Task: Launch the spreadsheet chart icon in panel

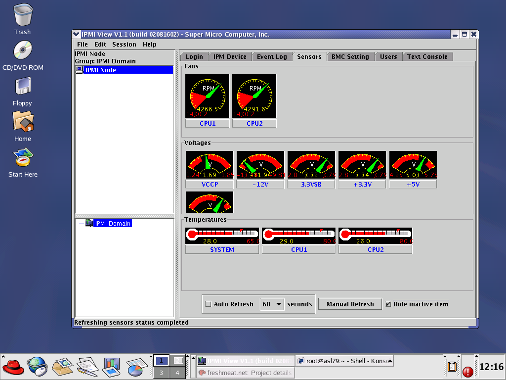Action: pos(137,368)
